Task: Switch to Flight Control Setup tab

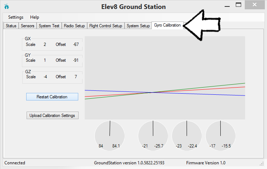Action: click(106, 26)
